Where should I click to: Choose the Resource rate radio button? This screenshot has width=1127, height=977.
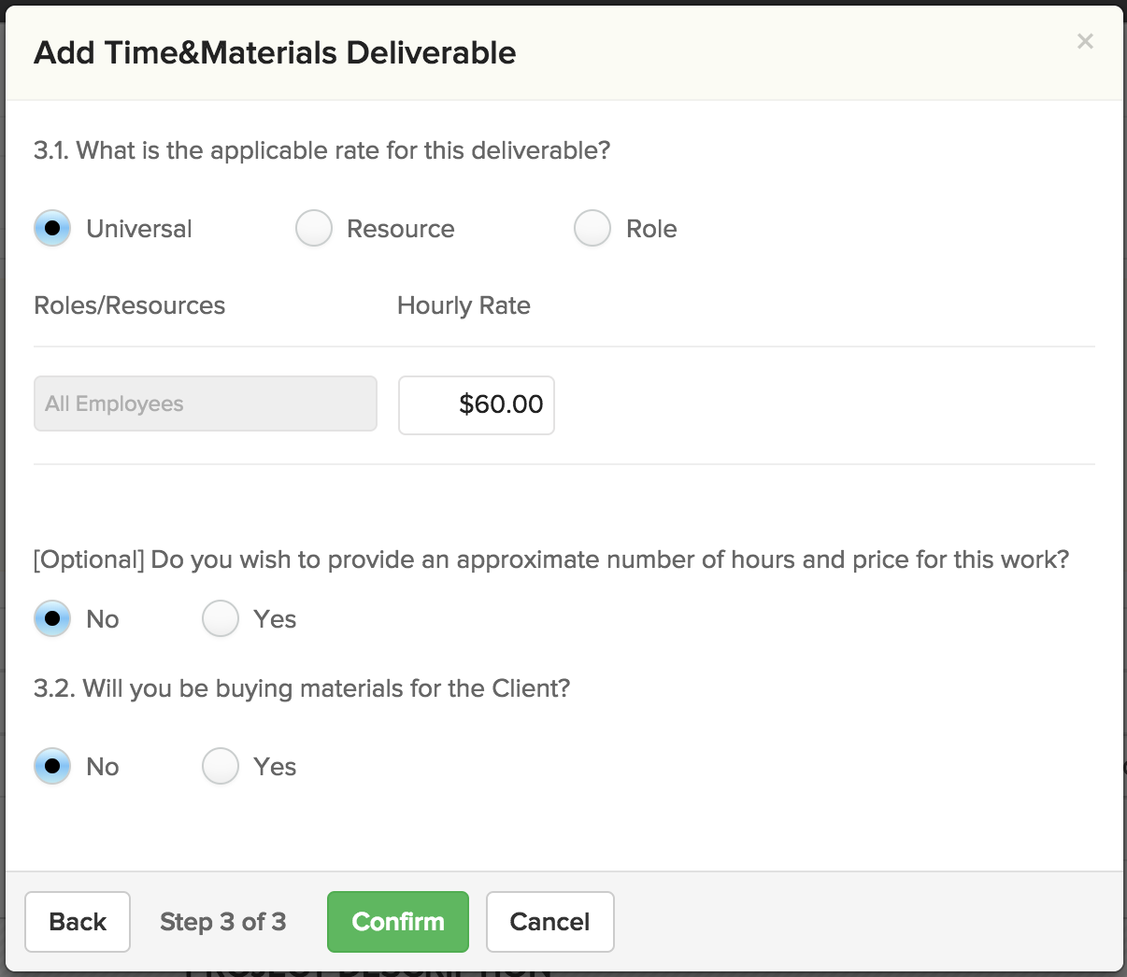tap(314, 228)
